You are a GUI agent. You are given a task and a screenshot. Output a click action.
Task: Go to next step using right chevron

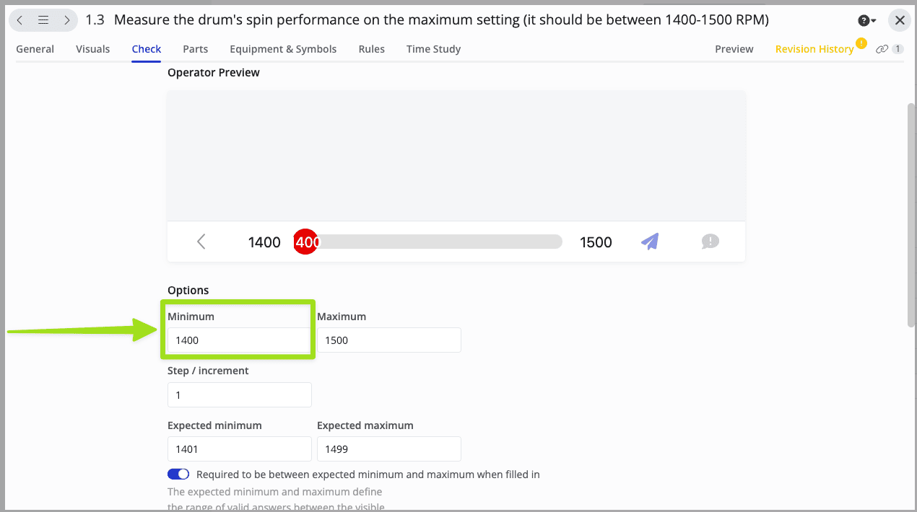(66, 20)
